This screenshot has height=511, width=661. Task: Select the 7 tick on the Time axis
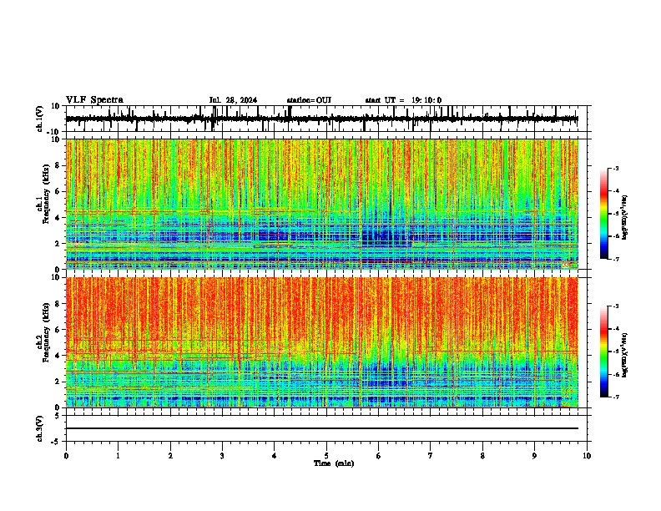tap(431, 456)
